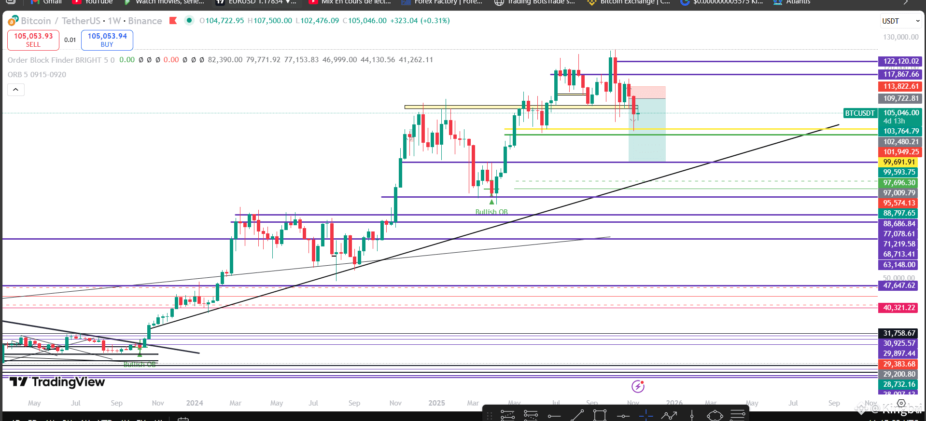926x421 pixels.
Task: Click the 105,046.00 current price label
Action: tap(900, 113)
